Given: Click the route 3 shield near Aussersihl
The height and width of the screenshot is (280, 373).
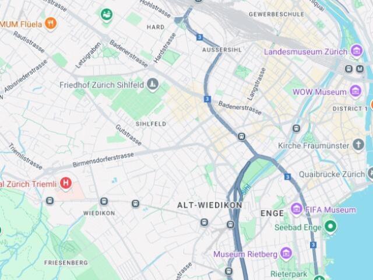Looking at the screenshot, I should [x=199, y=37].
